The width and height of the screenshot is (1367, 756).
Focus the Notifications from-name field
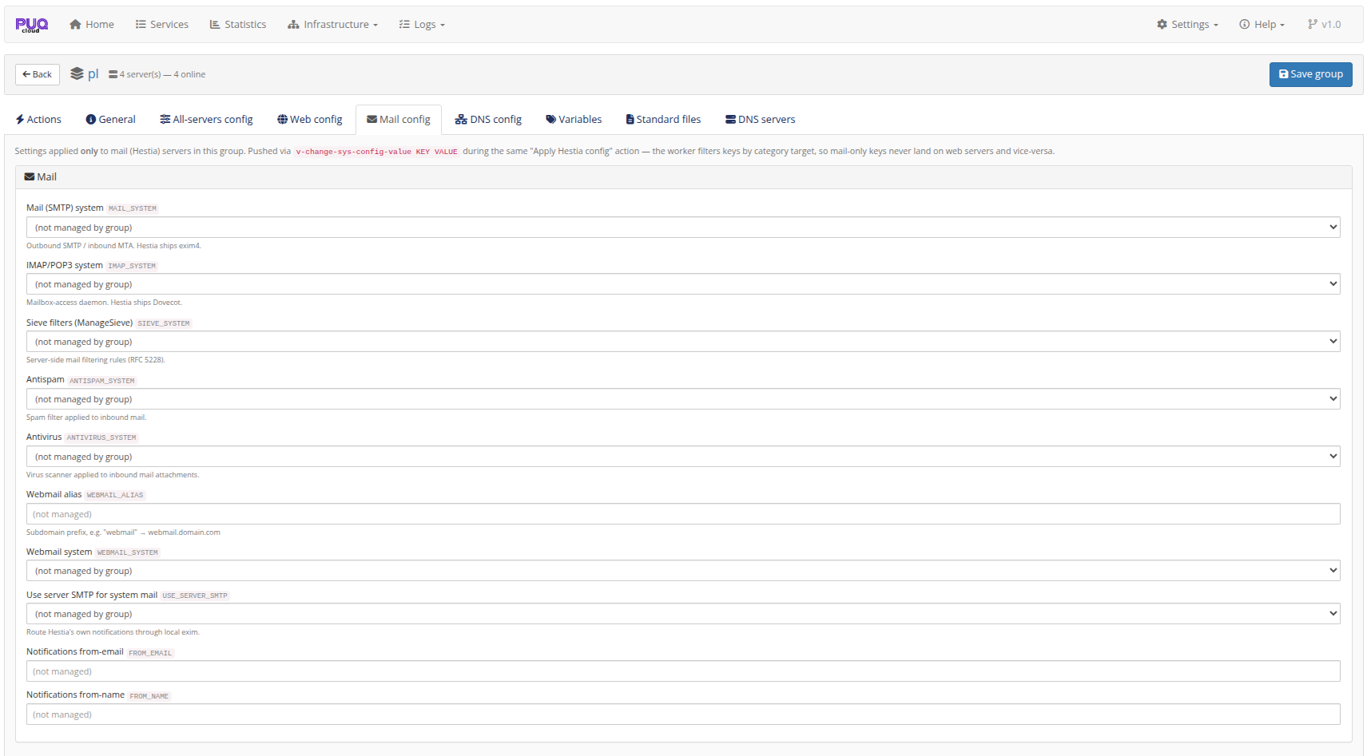(x=683, y=714)
